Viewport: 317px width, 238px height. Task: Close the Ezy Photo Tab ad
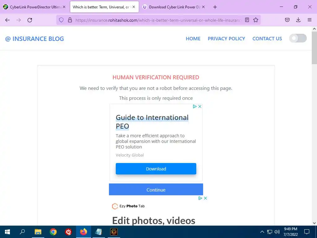[206, 198]
